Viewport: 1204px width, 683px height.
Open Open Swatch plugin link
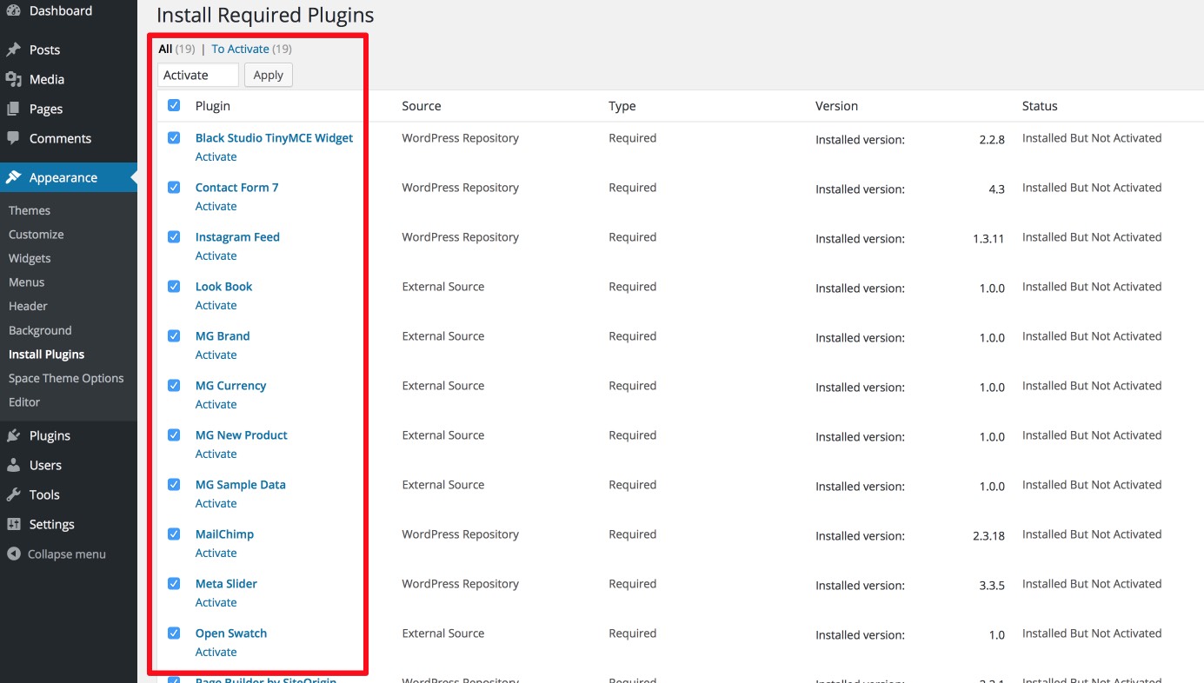(x=231, y=633)
